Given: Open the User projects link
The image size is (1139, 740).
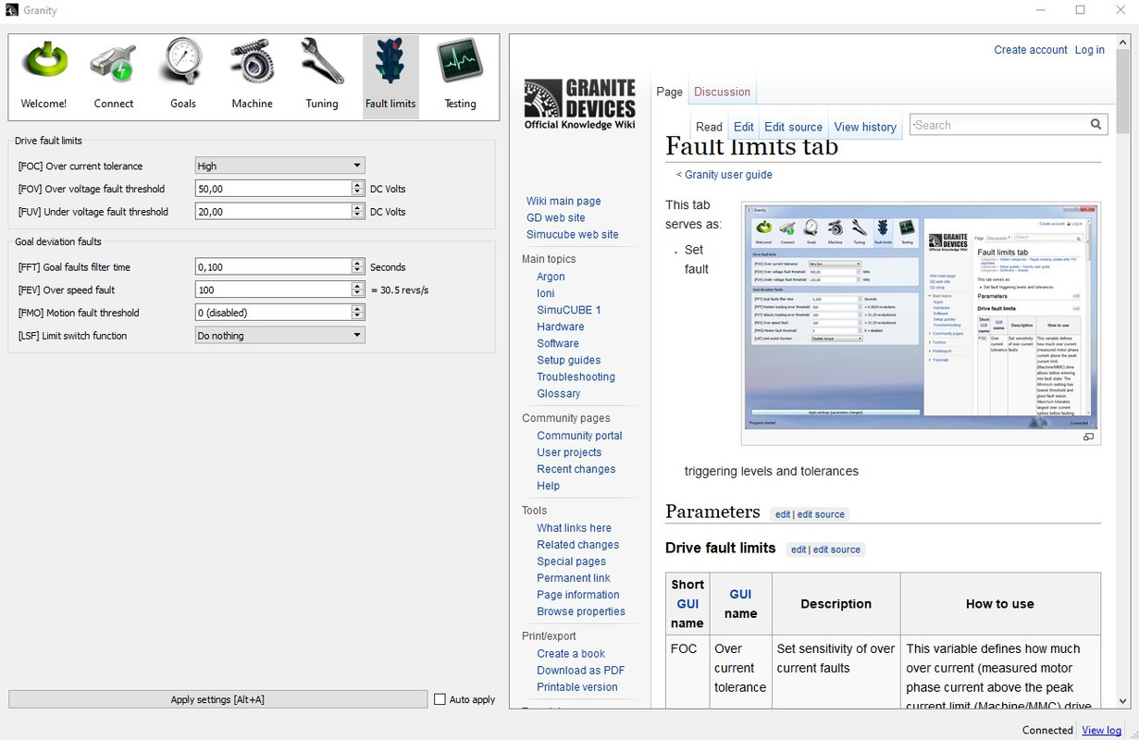Looking at the screenshot, I should (569, 452).
